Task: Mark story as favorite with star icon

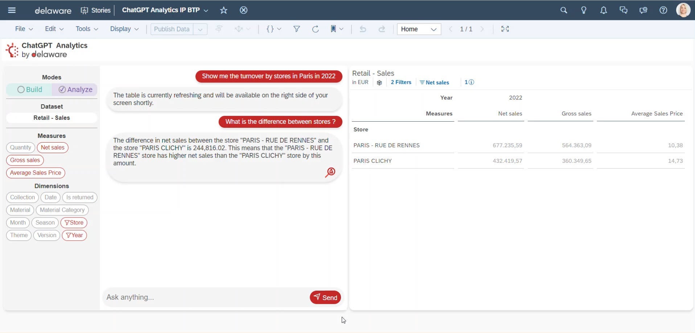Action: [223, 10]
